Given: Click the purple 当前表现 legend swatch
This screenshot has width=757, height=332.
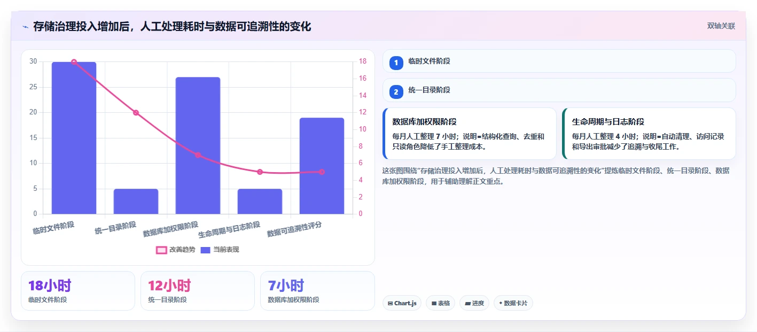Looking at the screenshot, I should coord(206,250).
